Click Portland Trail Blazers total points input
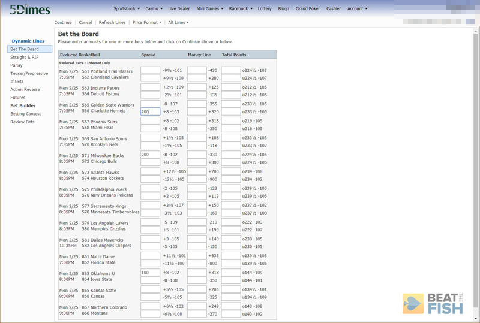This screenshot has height=323, width=480. point(231,70)
